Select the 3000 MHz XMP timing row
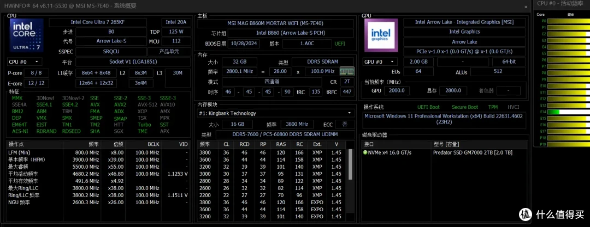 click(272, 174)
